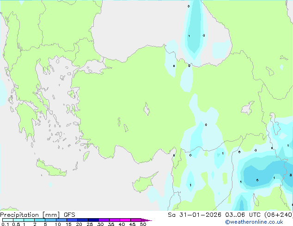Select the 2–5 mm legend swatch
The image size is (293, 226).
[x=40, y=220]
